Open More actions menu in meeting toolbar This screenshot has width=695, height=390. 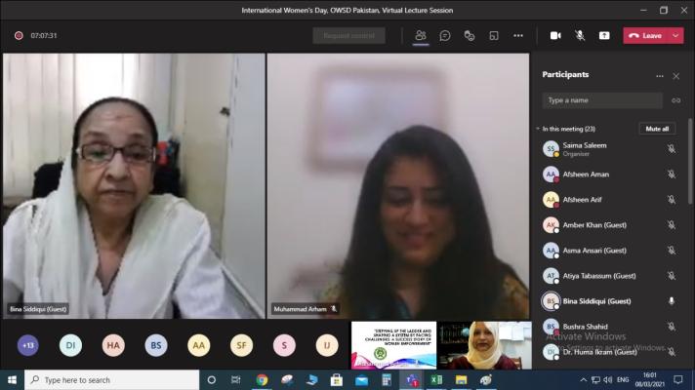click(518, 35)
